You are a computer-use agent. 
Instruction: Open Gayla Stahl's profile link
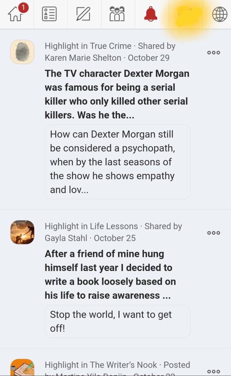click(x=66, y=238)
